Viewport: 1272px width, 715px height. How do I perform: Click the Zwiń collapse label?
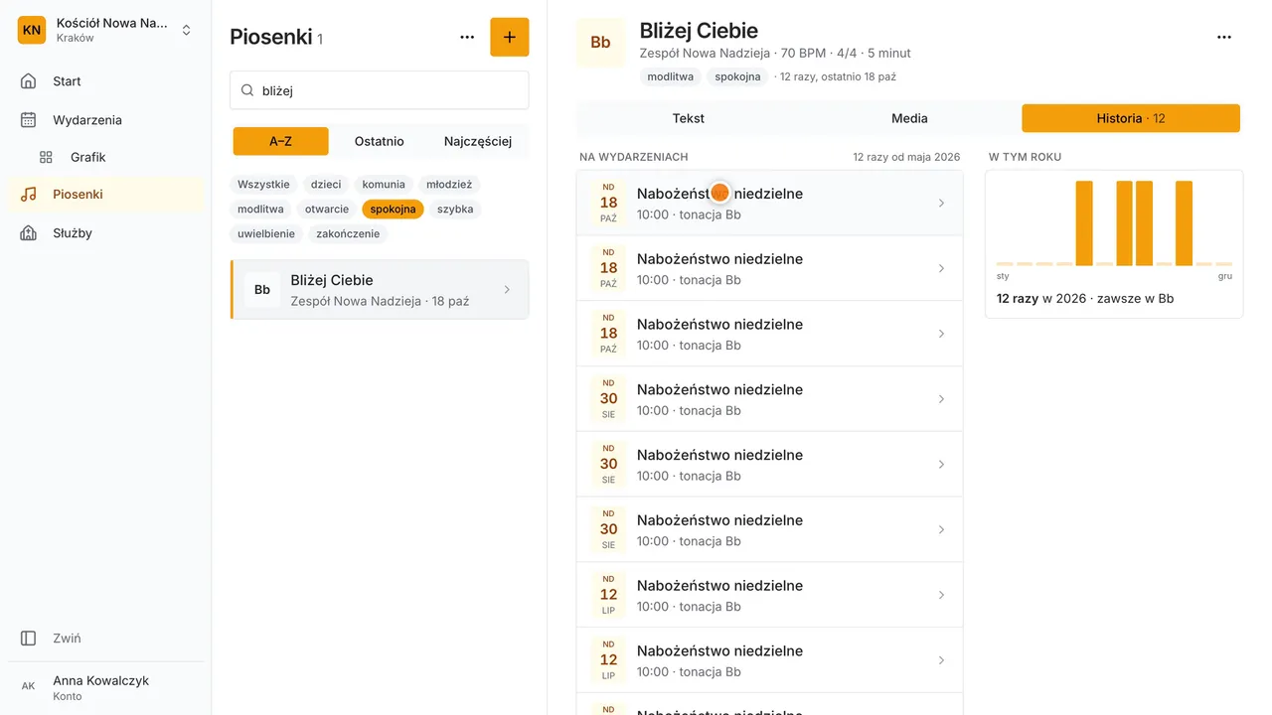[68, 639]
